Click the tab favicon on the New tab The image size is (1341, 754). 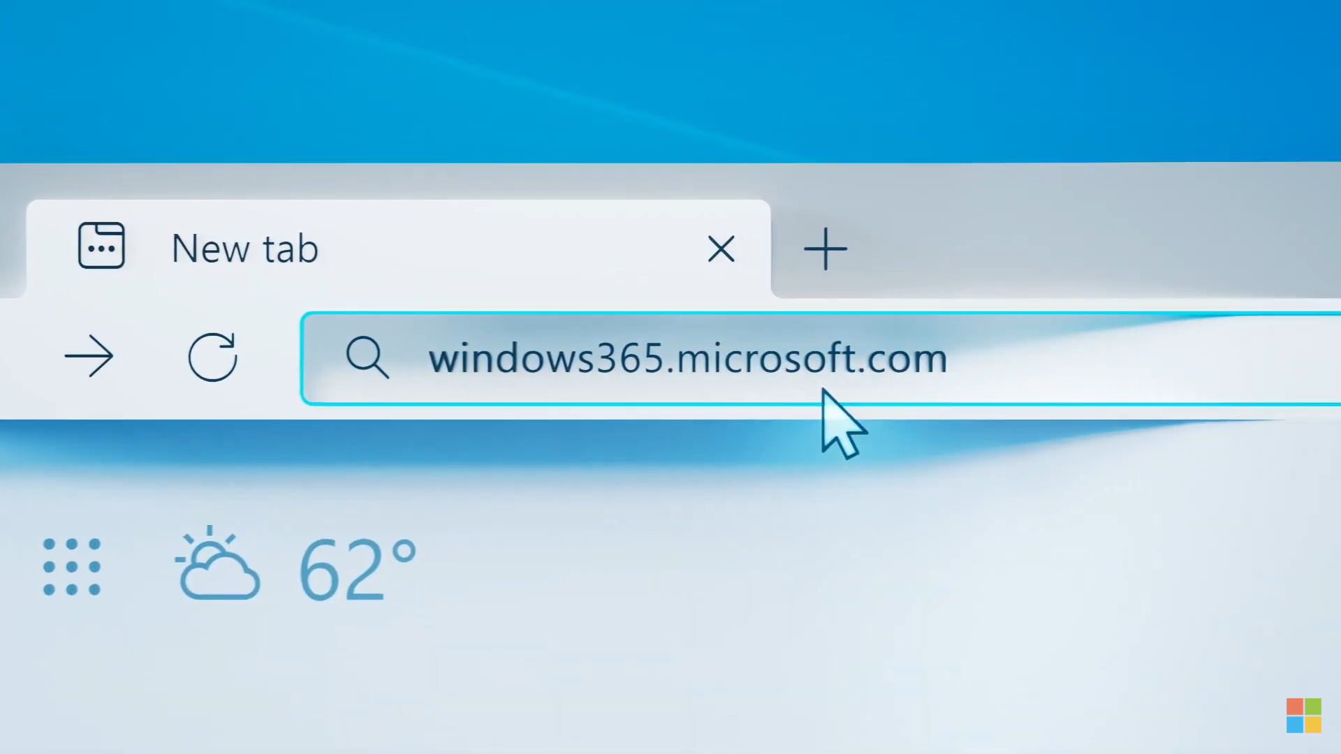[x=101, y=246]
